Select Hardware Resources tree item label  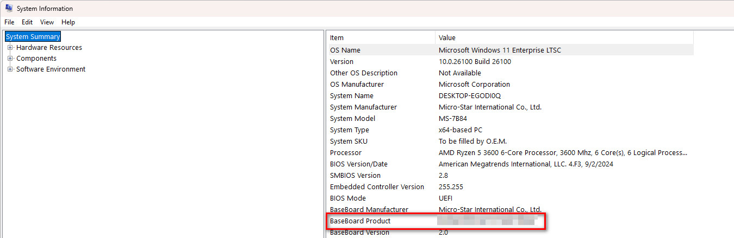tap(49, 48)
